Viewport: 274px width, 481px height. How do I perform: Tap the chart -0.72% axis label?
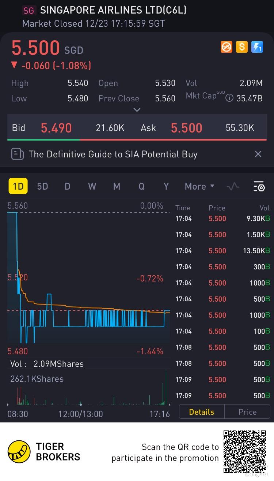[150, 279]
